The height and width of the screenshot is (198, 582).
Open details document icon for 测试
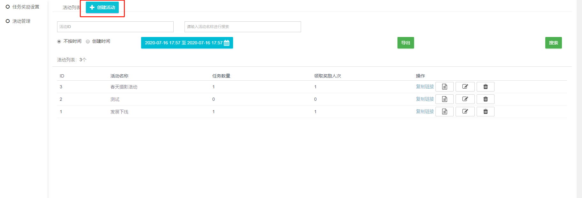(x=444, y=99)
